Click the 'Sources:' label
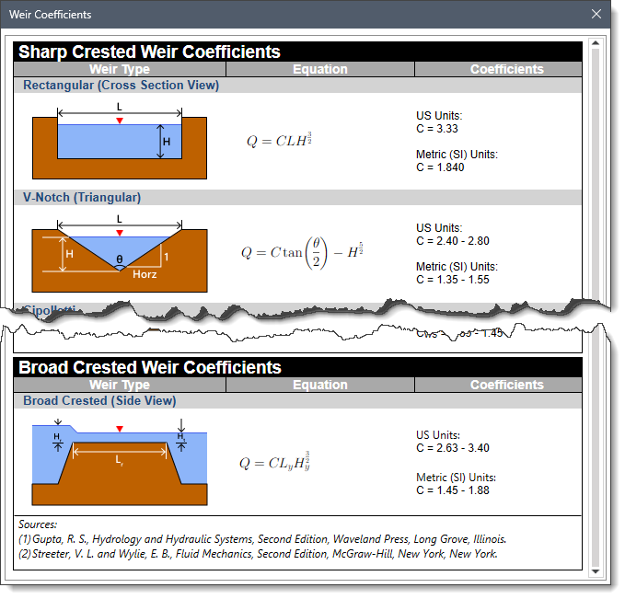The width and height of the screenshot is (625, 599). click(38, 524)
